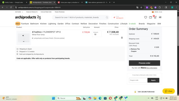Open Chrome three-dot menu
This screenshot has width=179, height=101.
coord(176,8)
